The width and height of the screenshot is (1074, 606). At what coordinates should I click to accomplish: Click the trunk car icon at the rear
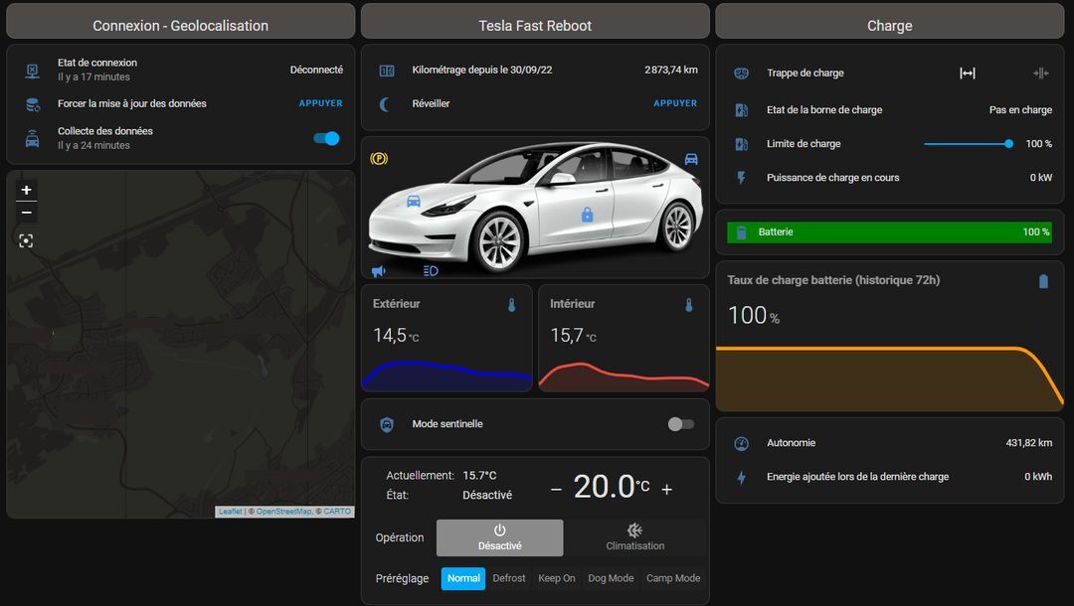click(x=691, y=159)
